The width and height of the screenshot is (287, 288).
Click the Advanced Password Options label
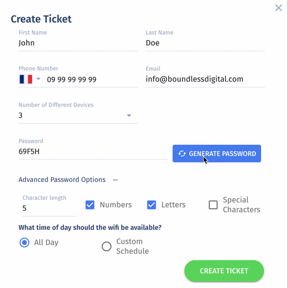[62, 179]
